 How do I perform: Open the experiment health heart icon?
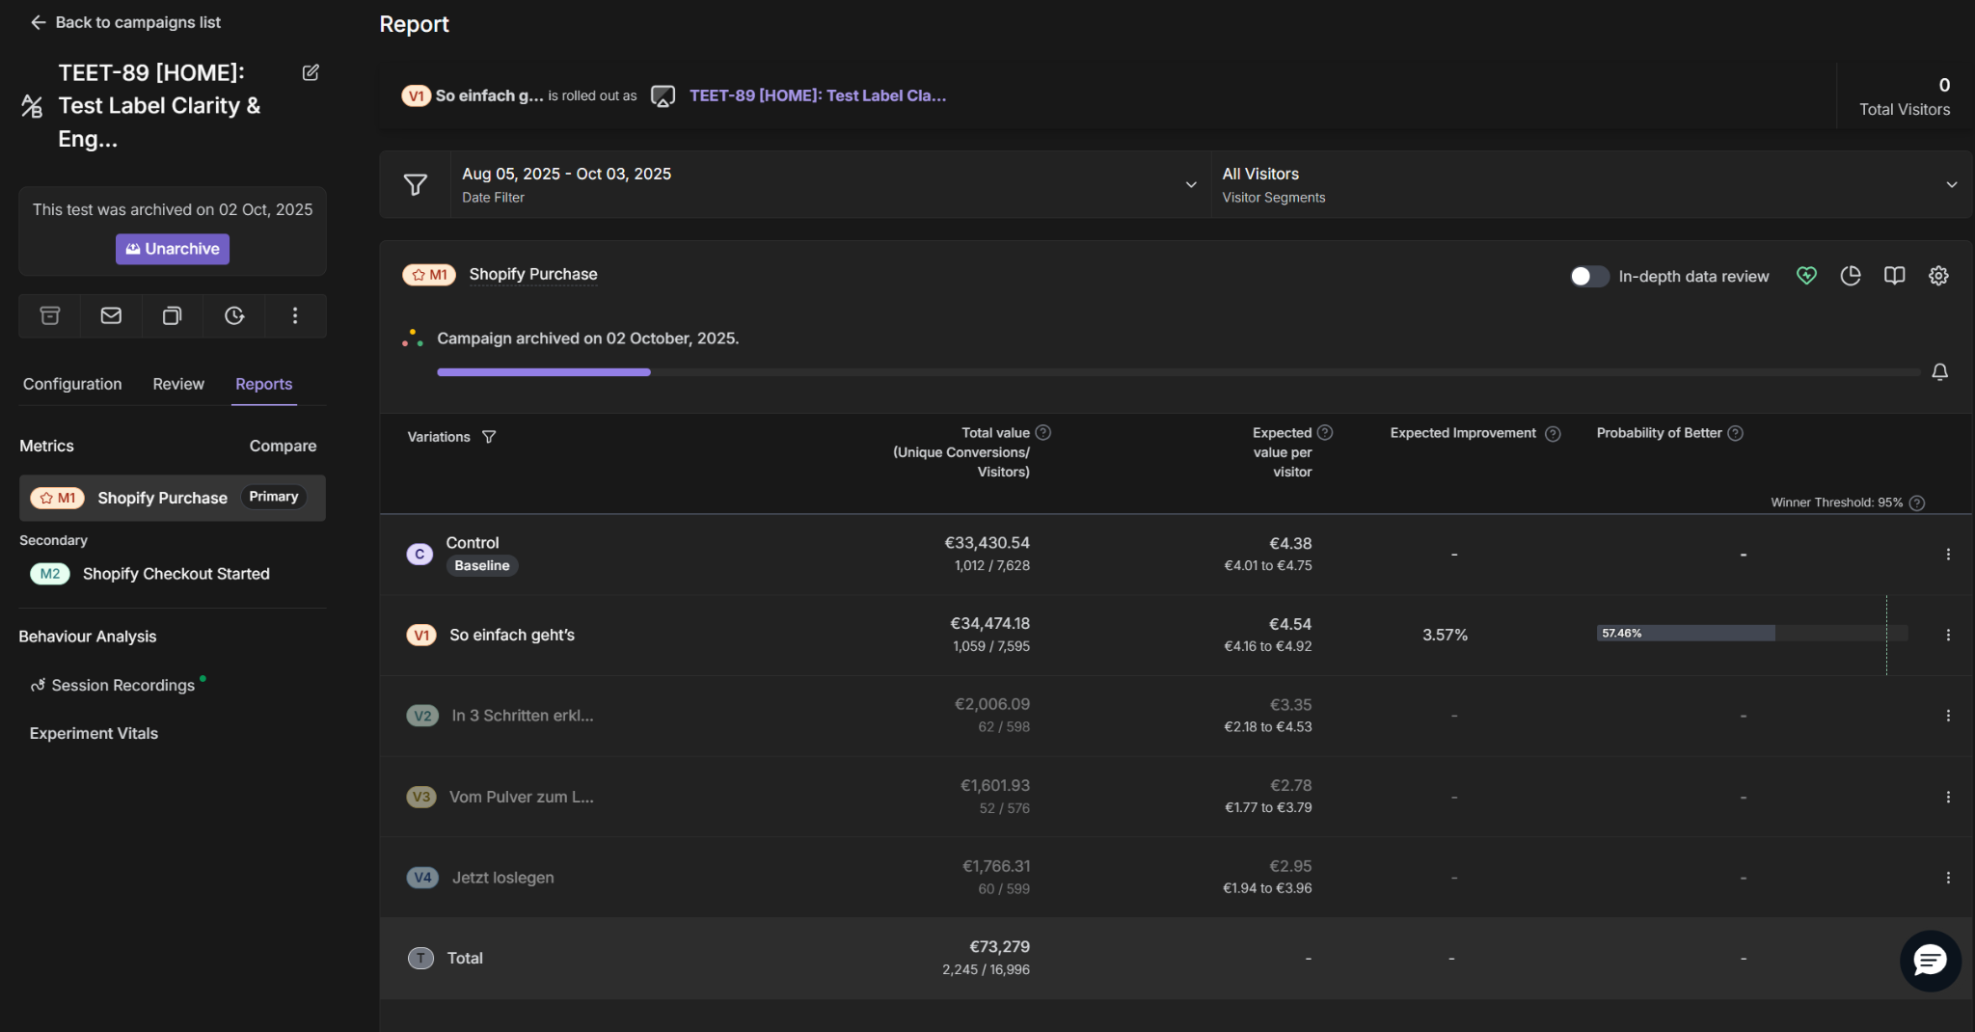(1805, 276)
